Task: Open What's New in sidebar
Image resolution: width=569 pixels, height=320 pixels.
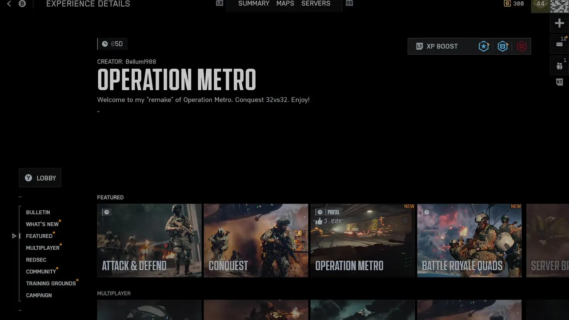Action: [42, 224]
